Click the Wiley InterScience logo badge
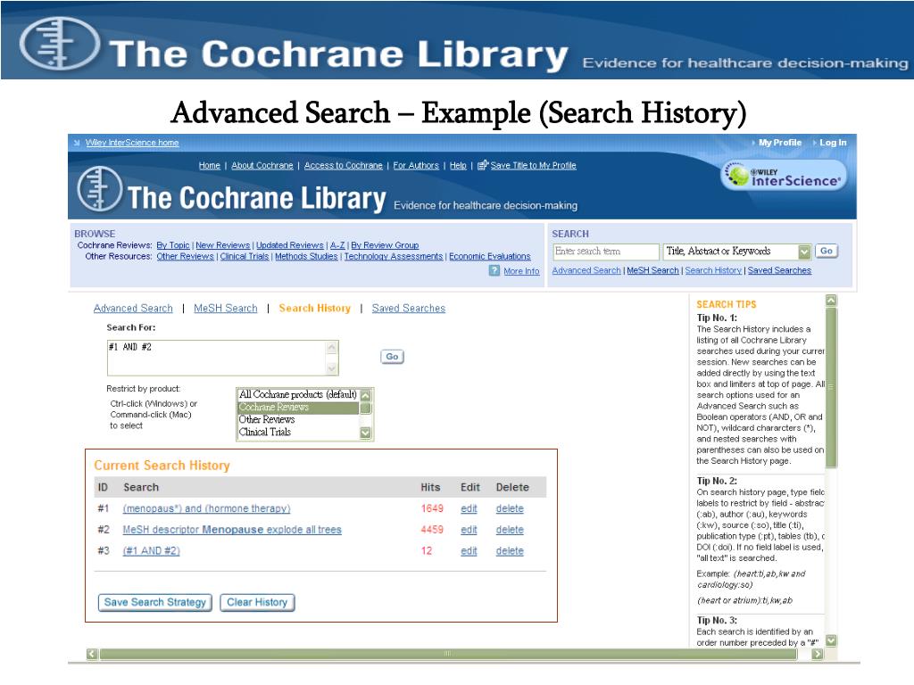Viewport: 914px width, 685px height. (x=784, y=176)
